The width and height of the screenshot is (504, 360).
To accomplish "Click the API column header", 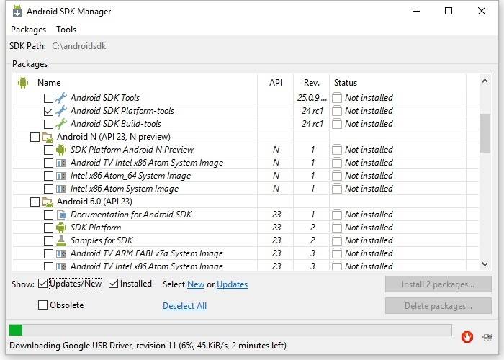I will tap(276, 83).
